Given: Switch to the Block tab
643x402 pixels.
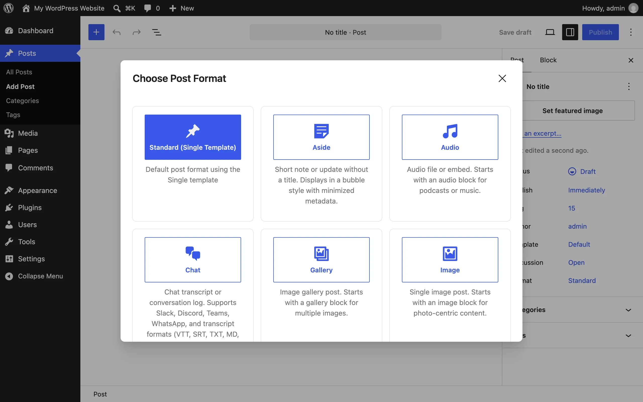Looking at the screenshot, I should pyautogui.click(x=548, y=60).
